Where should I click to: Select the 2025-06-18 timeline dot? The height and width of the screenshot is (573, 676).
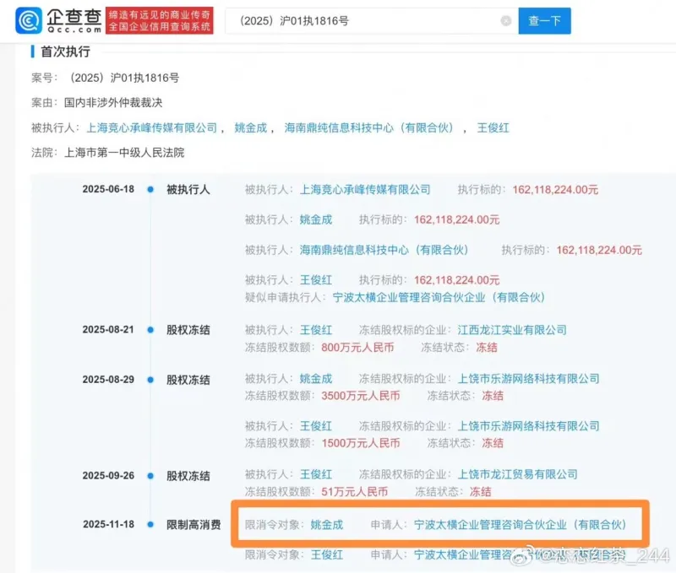(150, 190)
